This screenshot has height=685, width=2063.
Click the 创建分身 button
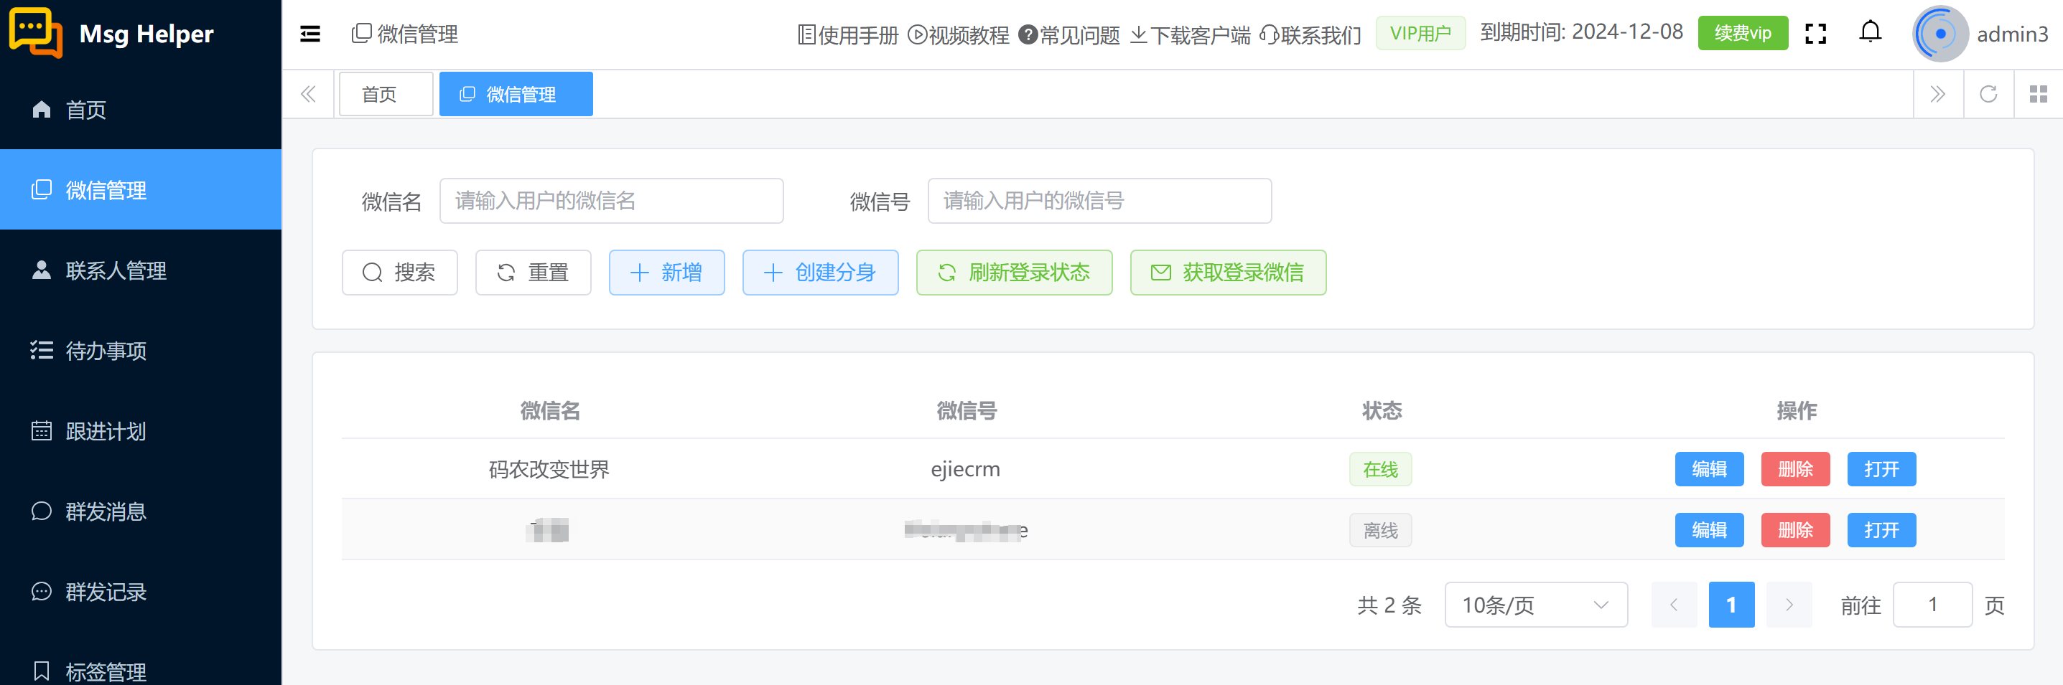click(820, 273)
